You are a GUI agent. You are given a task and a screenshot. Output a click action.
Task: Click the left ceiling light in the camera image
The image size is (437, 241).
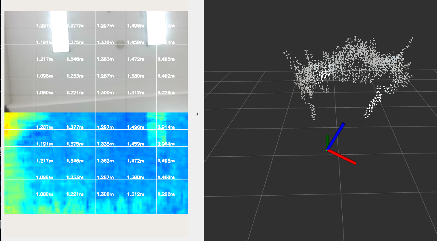(59, 32)
